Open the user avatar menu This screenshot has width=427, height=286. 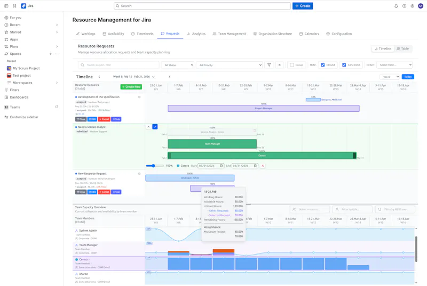pos(421,6)
